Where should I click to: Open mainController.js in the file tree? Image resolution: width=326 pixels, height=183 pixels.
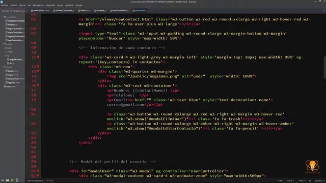click(15, 33)
